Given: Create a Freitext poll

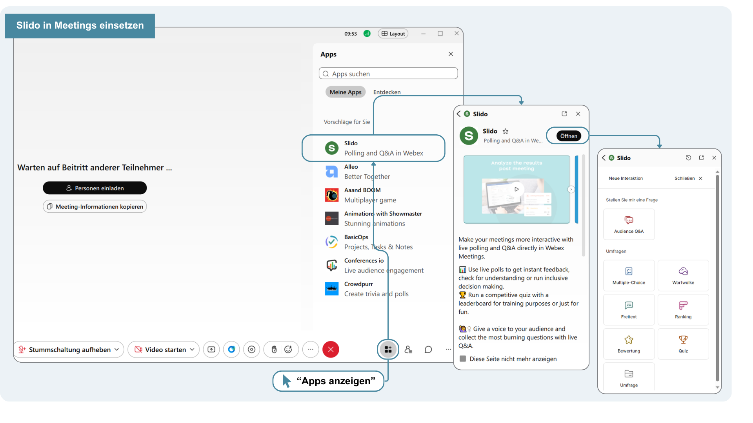Looking at the screenshot, I should [629, 309].
